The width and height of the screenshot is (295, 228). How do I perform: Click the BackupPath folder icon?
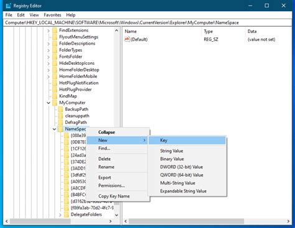(60, 110)
